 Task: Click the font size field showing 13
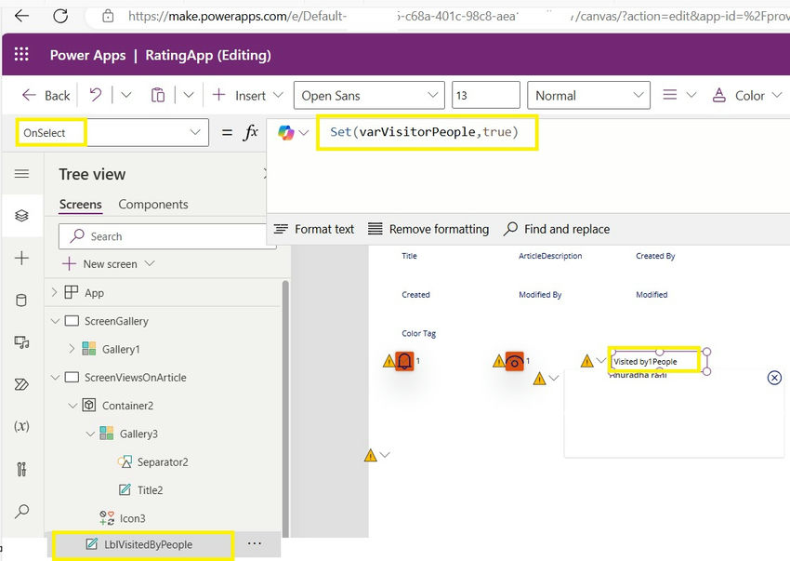click(x=486, y=95)
